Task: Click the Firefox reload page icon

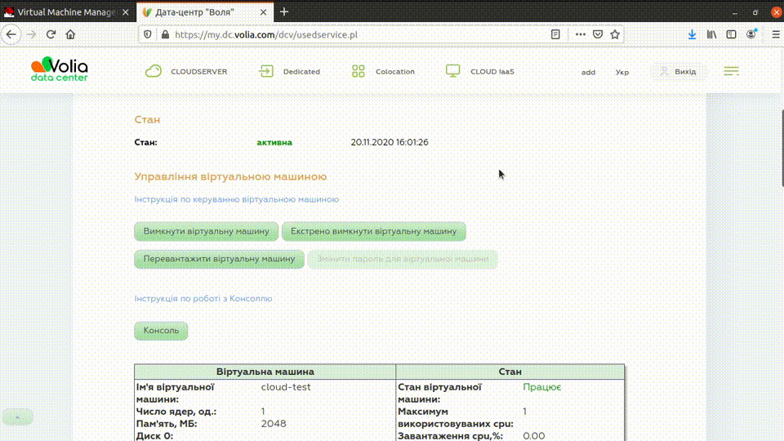Action: click(x=51, y=35)
